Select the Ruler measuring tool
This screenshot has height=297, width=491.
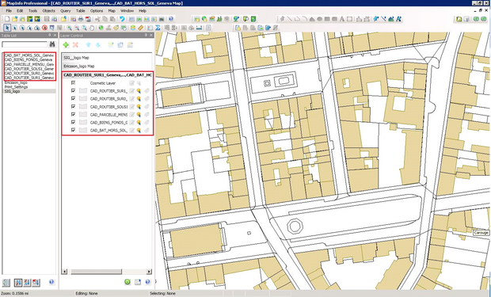pos(141,28)
